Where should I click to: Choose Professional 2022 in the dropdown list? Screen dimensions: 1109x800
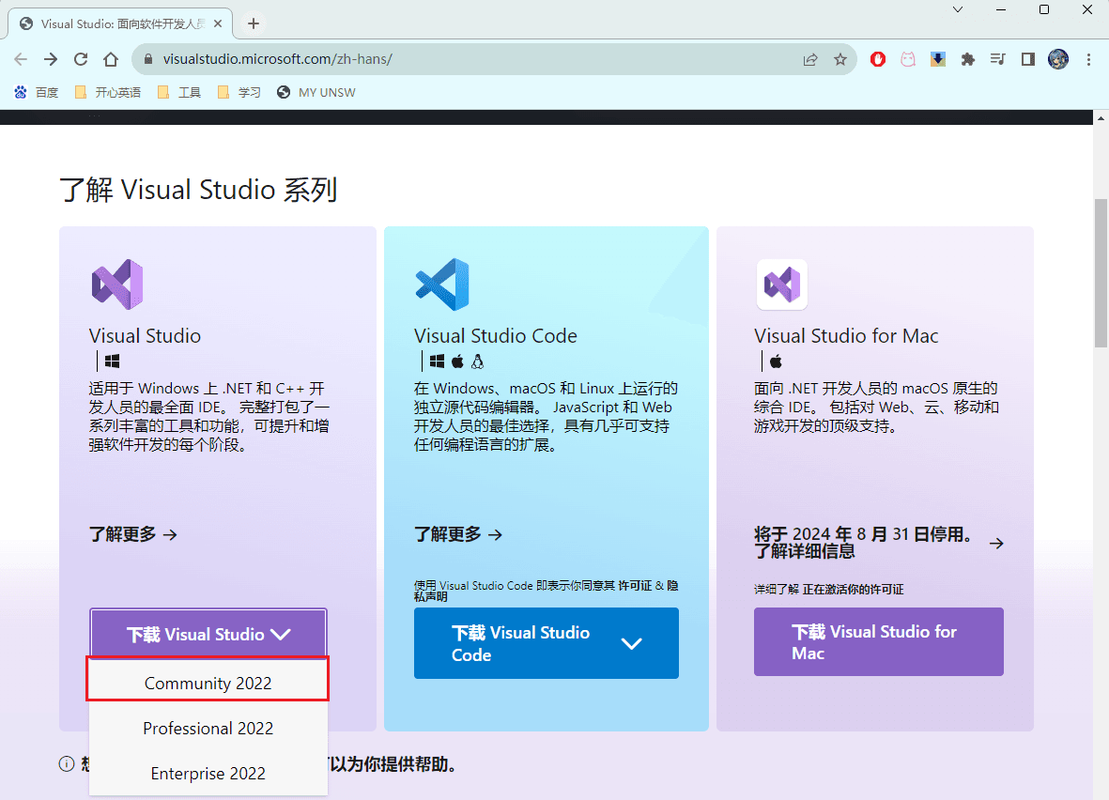click(208, 728)
